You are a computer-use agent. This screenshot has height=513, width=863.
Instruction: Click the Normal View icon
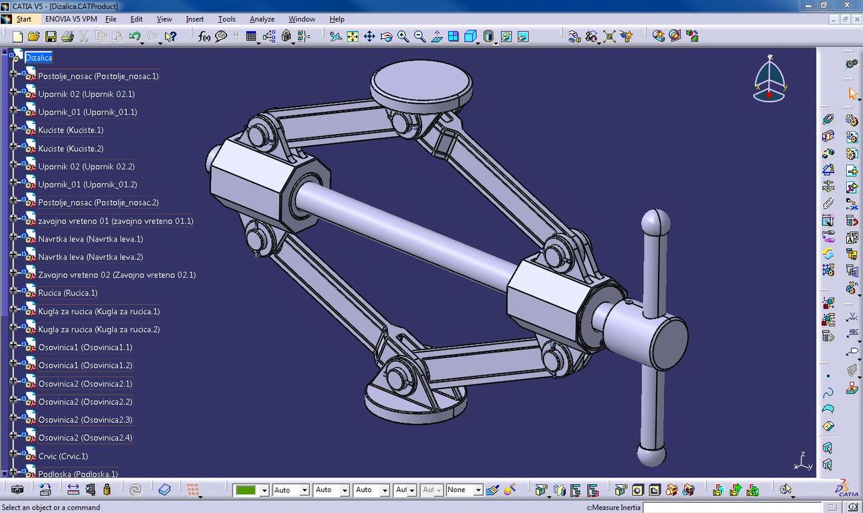tap(437, 36)
